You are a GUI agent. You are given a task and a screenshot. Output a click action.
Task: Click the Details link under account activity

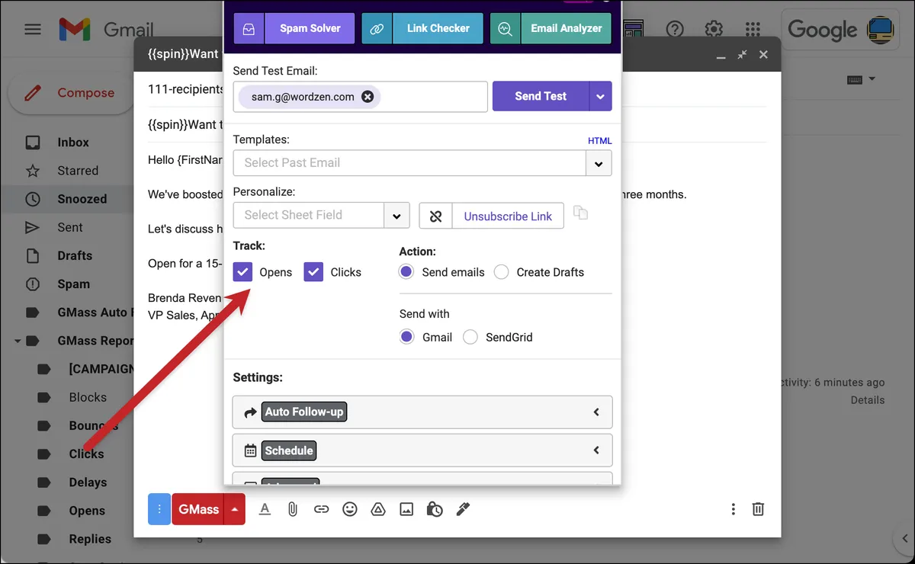click(x=868, y=400)
